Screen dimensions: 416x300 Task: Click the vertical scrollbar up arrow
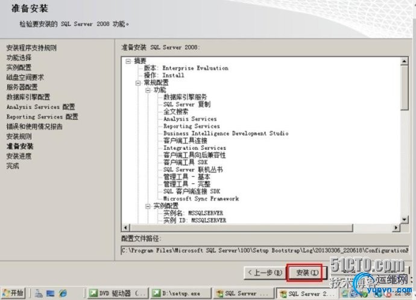click(x=404, y=61)
